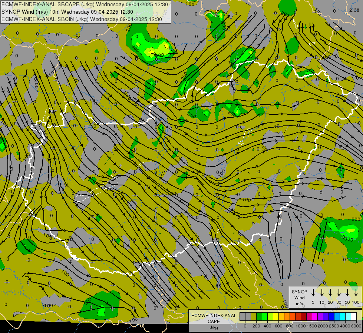Click the wind arrow above 10 m/s

[x=321, y=293]
